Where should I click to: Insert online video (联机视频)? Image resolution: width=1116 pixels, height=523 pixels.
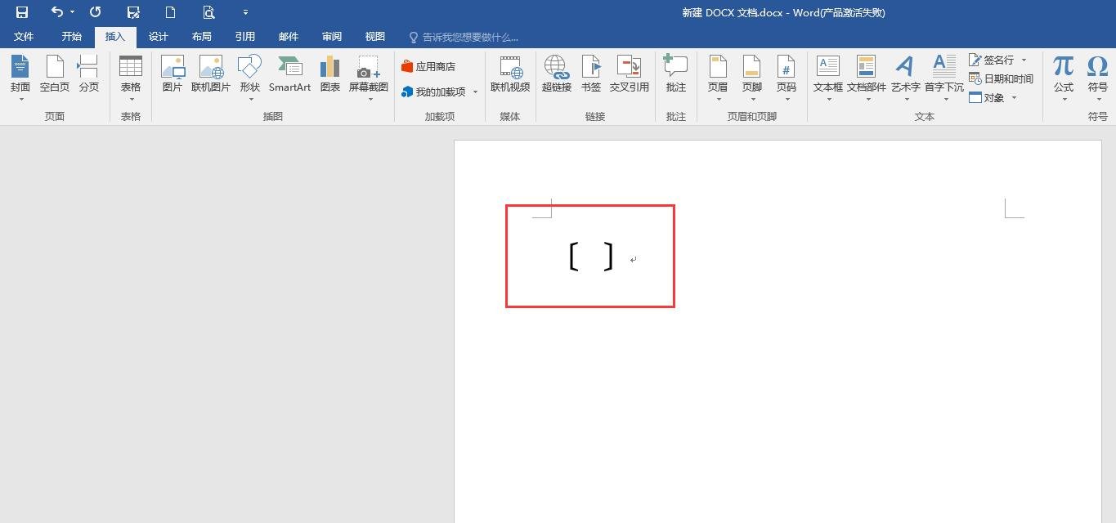pos(509,75)
